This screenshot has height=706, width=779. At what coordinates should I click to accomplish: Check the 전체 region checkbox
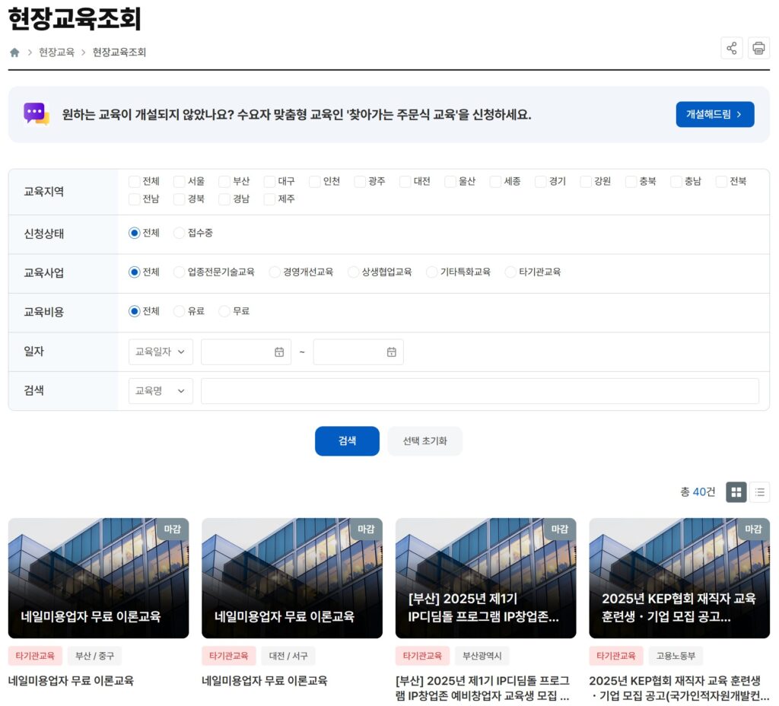click(x=134, y=181)
